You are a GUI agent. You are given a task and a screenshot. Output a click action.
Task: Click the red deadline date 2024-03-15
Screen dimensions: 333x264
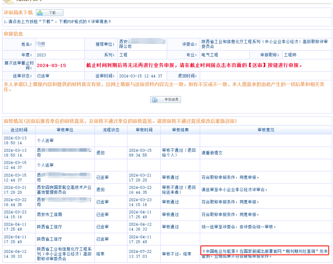pos(51,65)
